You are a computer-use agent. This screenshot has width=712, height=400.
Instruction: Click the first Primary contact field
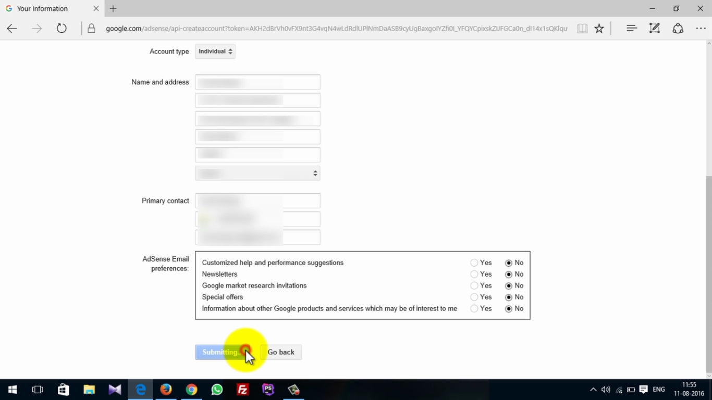tap(257, 201)
